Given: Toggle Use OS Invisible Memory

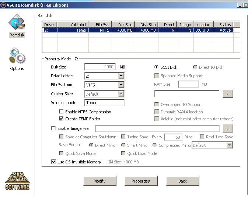Looking at the screenshot, I should coord(53,162).
